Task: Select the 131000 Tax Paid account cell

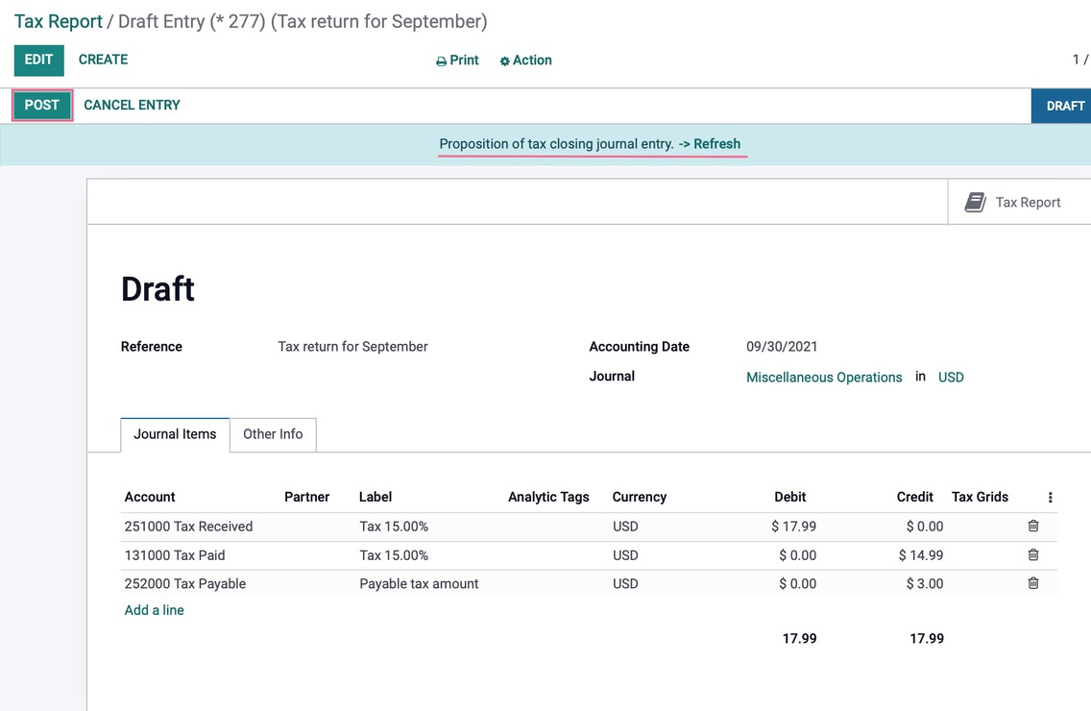Action: (x=175, y=555)
